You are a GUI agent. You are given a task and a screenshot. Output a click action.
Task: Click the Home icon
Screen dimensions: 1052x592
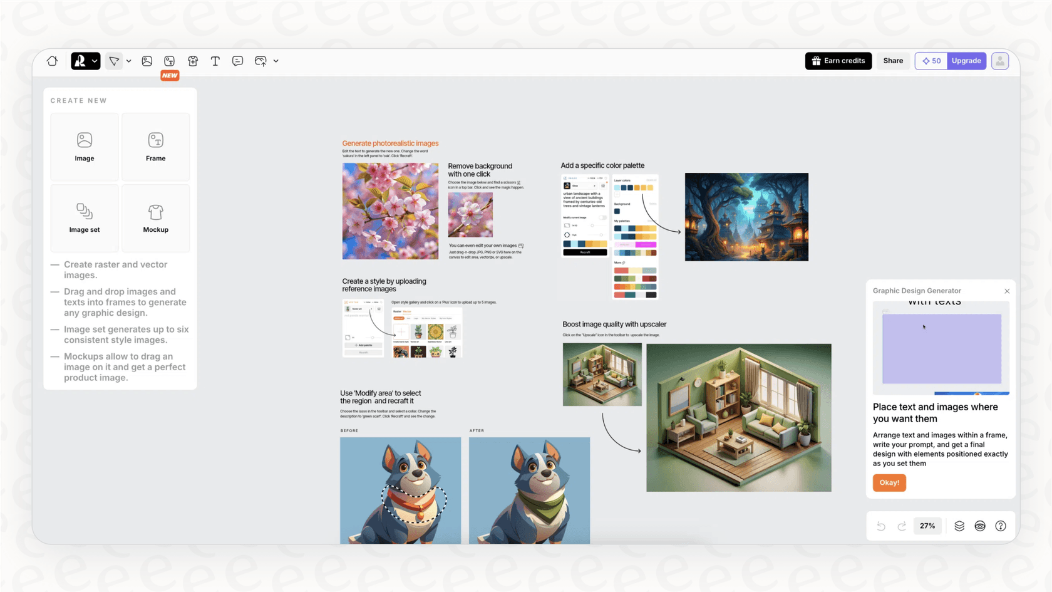click(52, 61)
